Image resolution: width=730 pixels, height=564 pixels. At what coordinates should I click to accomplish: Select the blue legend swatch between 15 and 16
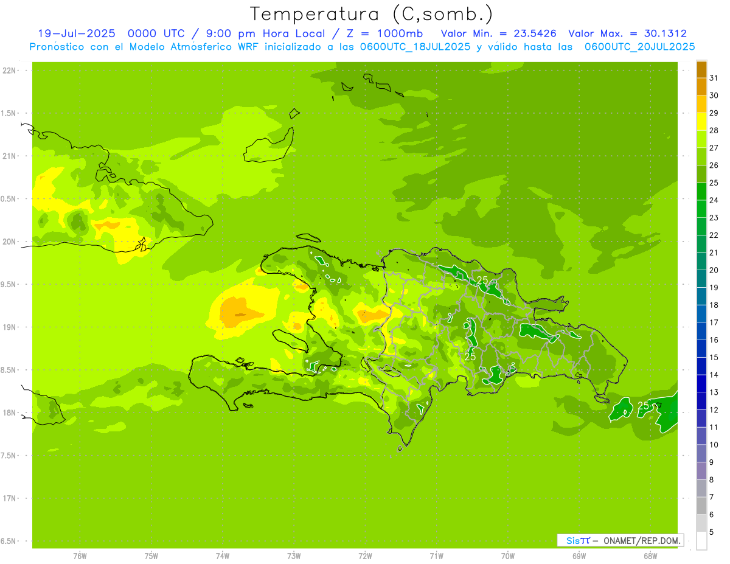point(701,349)
